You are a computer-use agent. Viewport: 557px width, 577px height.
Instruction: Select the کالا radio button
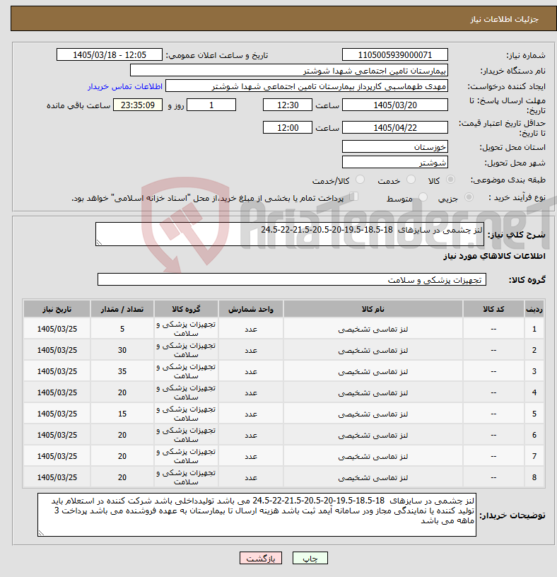click(450, 180)
